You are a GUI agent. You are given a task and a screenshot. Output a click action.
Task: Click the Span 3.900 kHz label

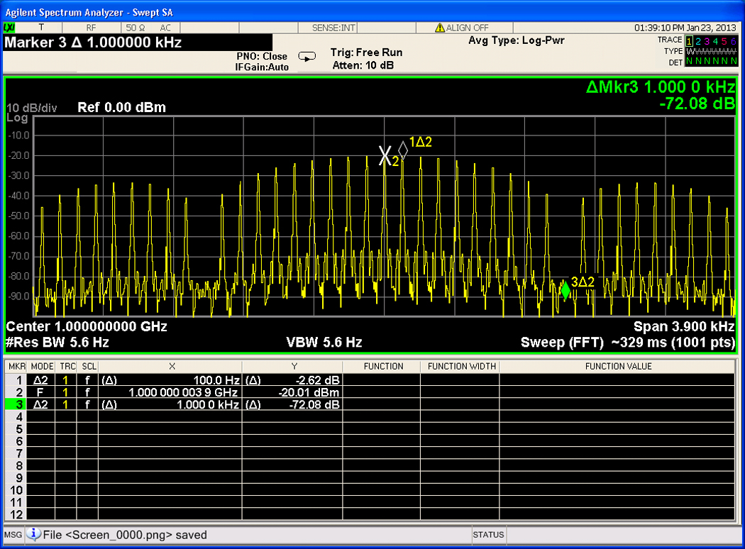click(x=684, y=327)
